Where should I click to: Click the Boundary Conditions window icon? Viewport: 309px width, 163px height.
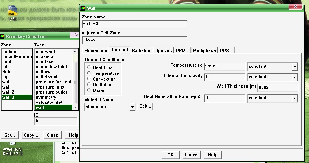[3, 36]
